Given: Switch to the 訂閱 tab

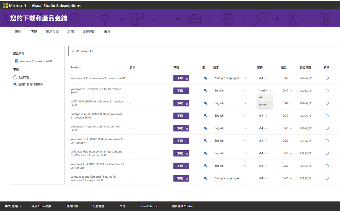Looking at the screenshot, I should [70, 32].
